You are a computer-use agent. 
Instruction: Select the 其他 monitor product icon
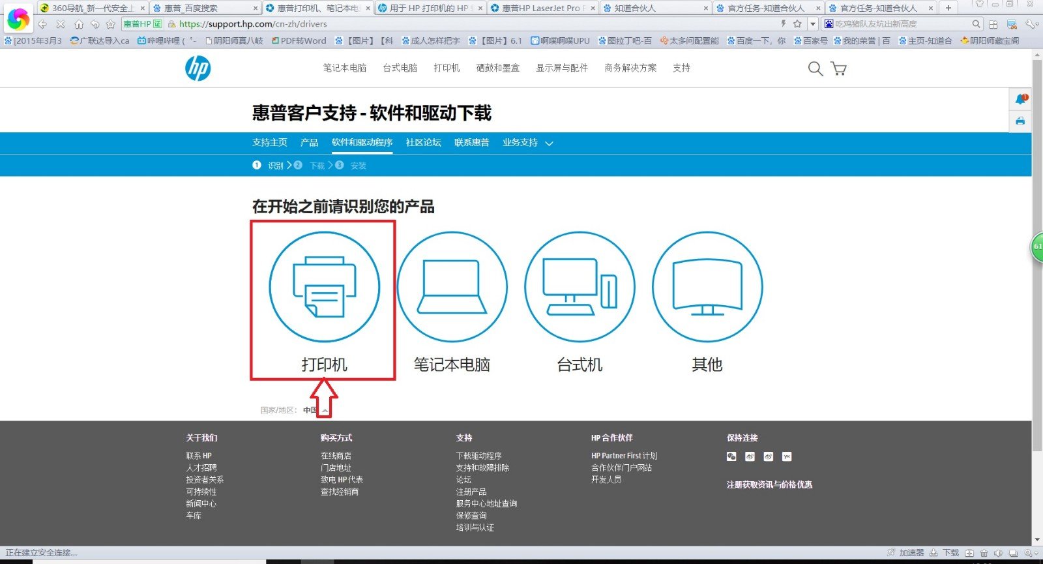[707, 287]
